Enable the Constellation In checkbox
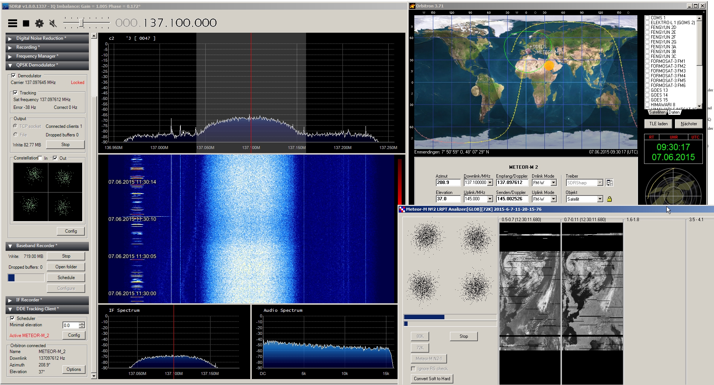 [40, 158]
